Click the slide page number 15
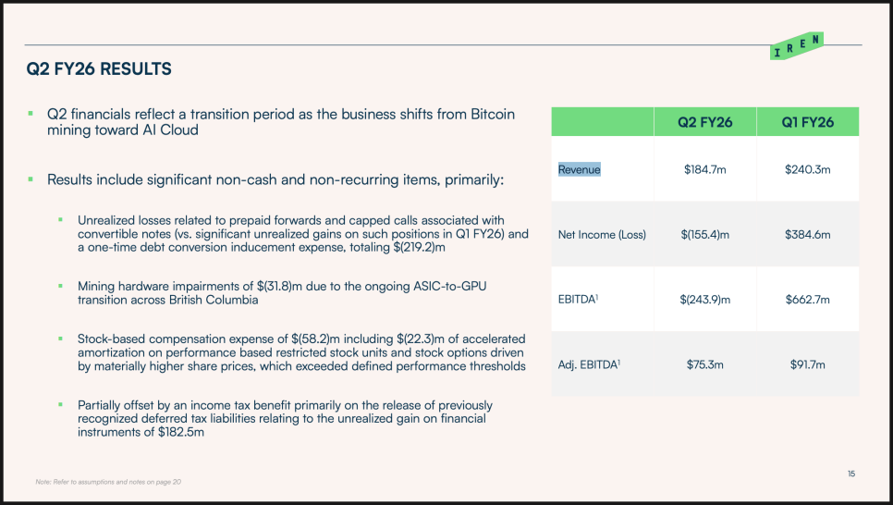 [x=851, y=474]
